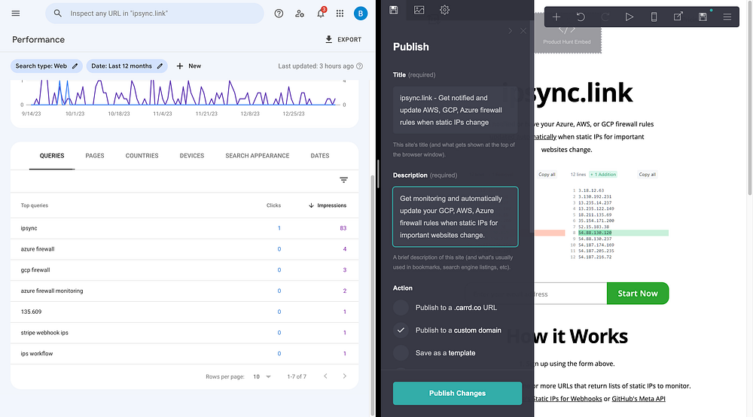The width and height of the screenshot is (753, 417).
Task: Click the 'azure firewall' query row
Action: point(184,249)
